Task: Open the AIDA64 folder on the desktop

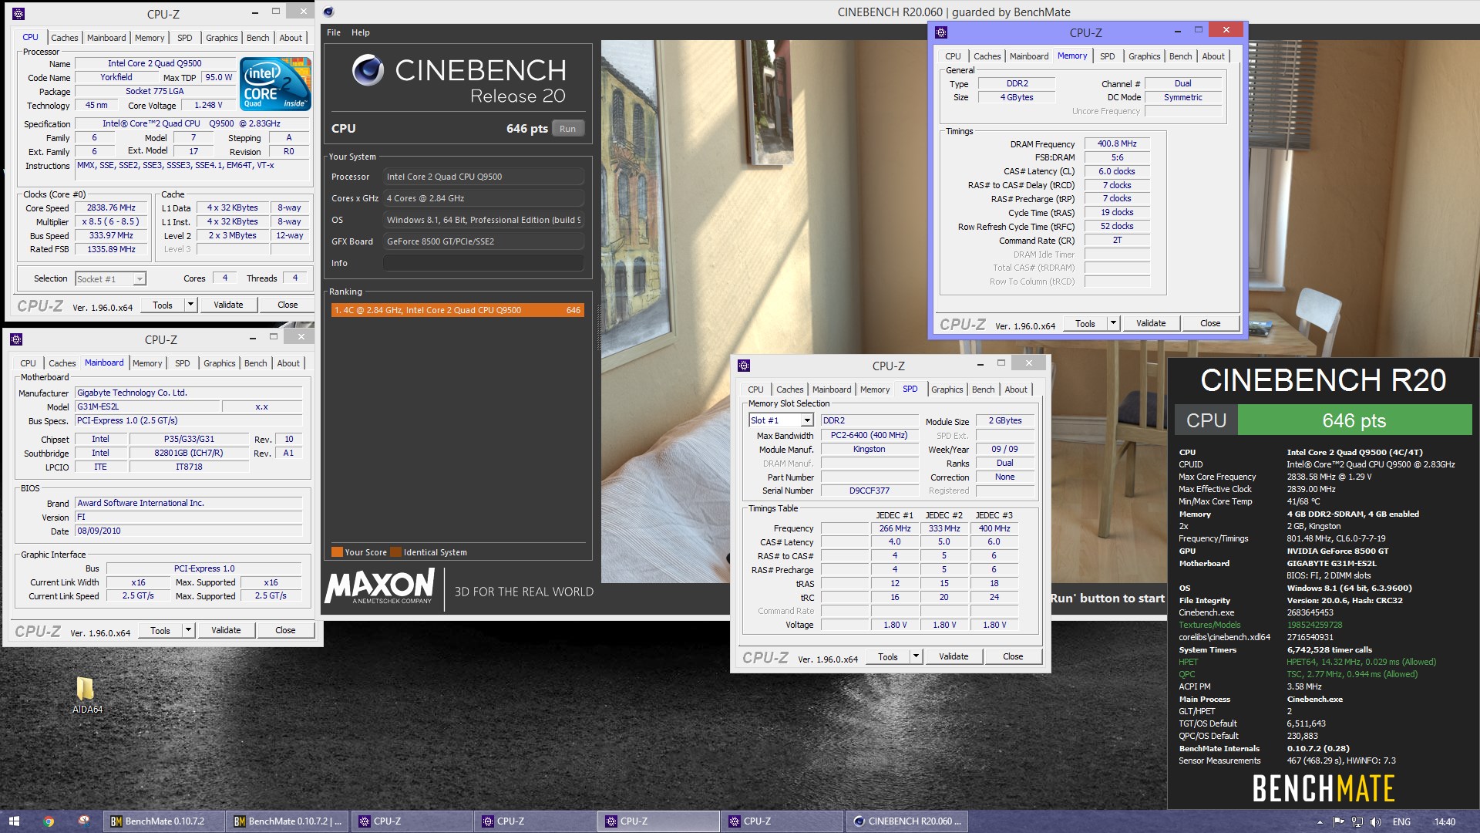Action: [x=86, y=695]
